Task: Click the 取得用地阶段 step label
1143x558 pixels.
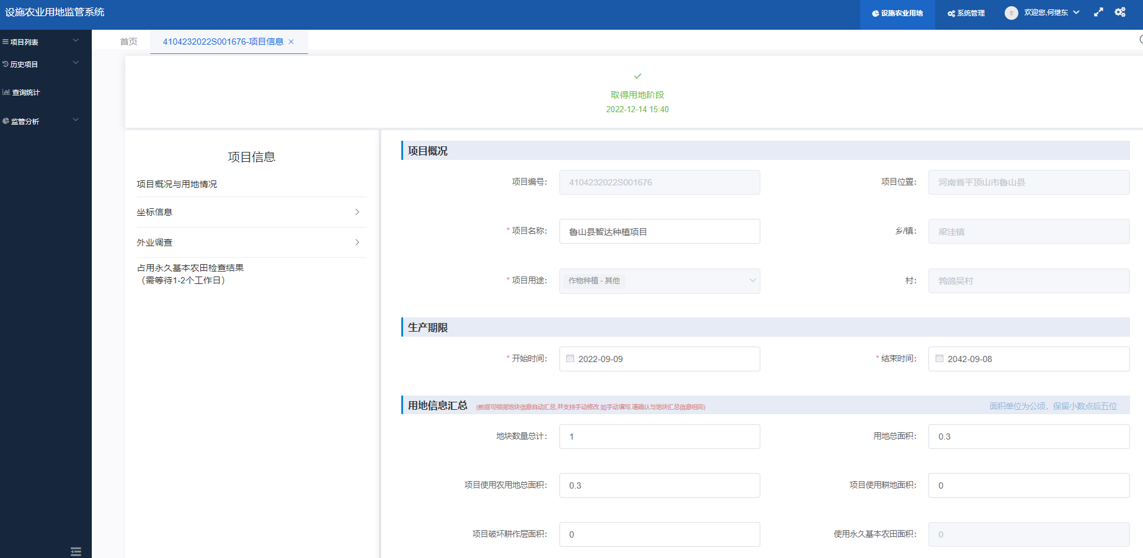Action: point(637,95)
